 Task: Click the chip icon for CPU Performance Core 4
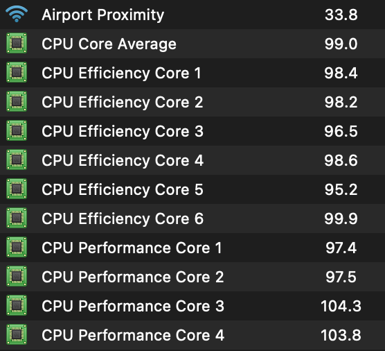tap(17, 334)
